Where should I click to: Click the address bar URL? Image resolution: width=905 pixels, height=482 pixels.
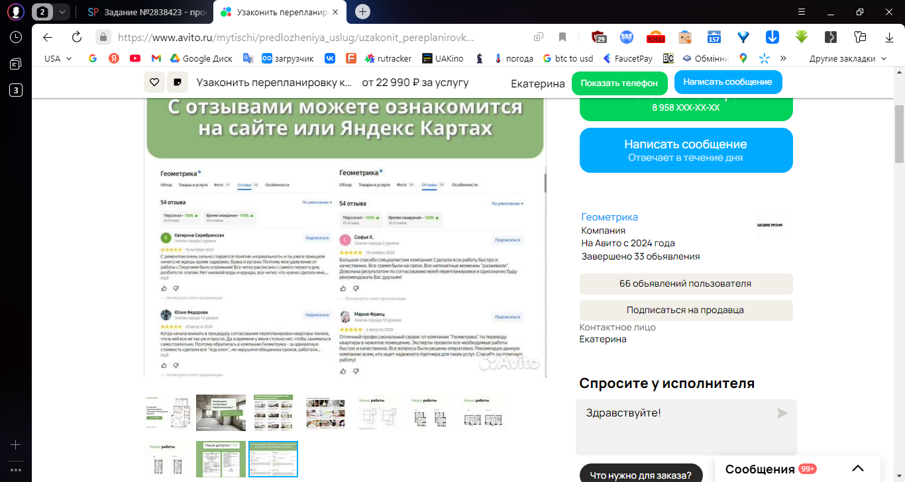tap(296, 37)
